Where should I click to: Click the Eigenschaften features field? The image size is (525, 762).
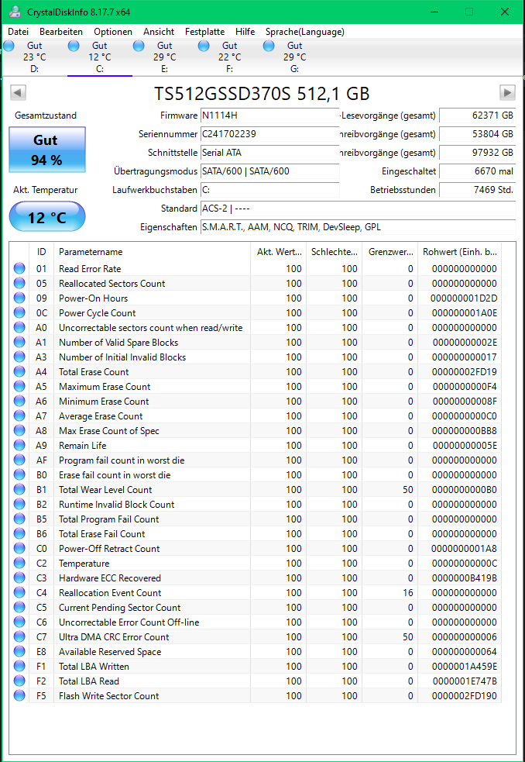(358, 227)
